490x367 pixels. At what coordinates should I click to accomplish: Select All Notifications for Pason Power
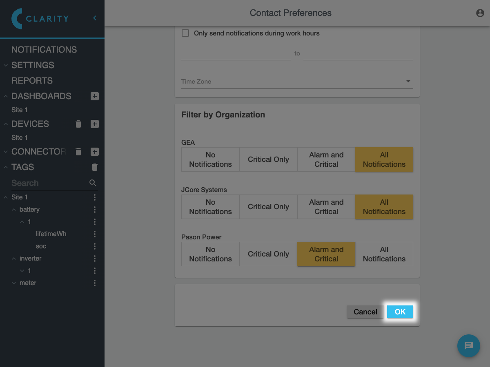384,254
